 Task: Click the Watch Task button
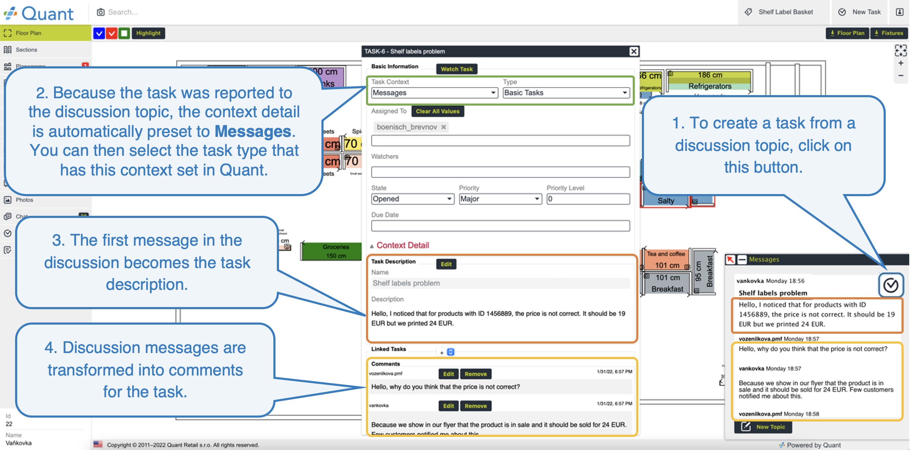(x=458, y=69)
